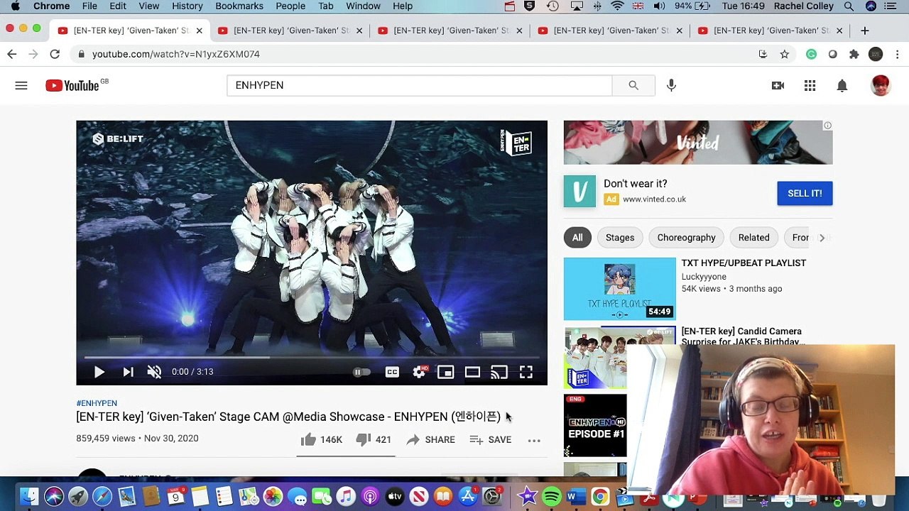Show more filter chips with the arrow
Viewport: 909px width, 511px height.
822,238
